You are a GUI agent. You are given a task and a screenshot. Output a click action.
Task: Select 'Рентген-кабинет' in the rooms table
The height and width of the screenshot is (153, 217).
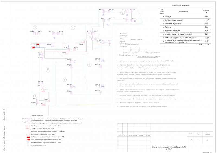tap(172, 31)
